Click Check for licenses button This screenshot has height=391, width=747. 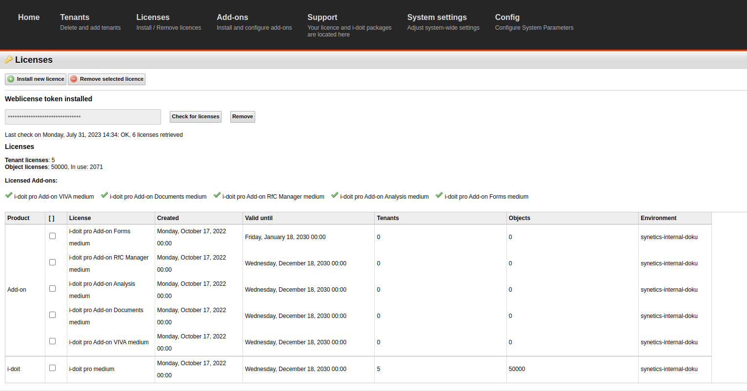pos(195,116)
